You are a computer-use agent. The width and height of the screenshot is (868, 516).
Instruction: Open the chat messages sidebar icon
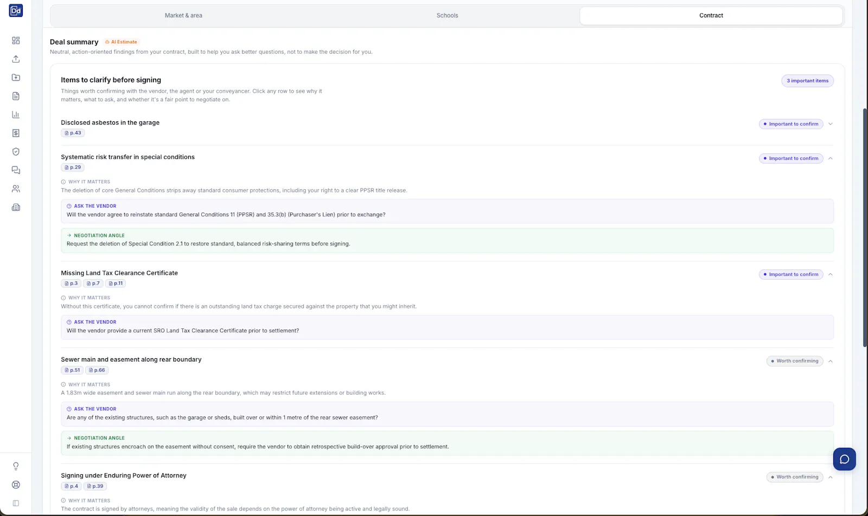(16, 170)
